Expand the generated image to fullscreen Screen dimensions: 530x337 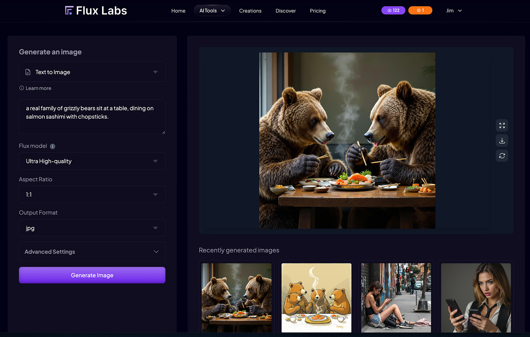[502, 126]
